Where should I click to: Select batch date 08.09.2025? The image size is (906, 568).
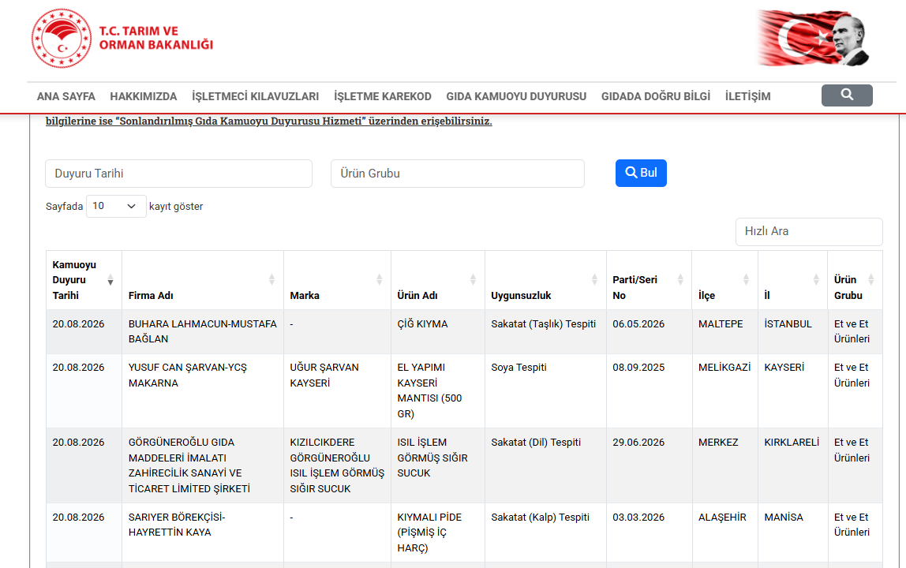point(648,390)
